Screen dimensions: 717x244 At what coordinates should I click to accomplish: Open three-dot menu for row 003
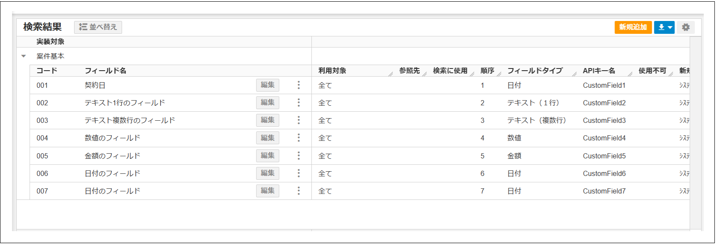pyautogui.click(x=299, y=120)
